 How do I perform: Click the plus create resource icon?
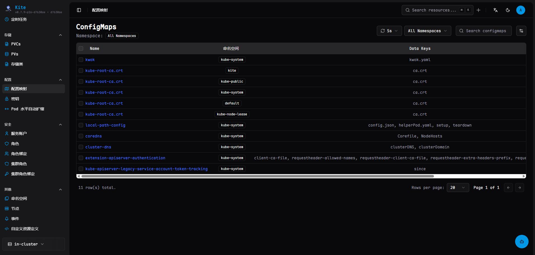(478, 10)
